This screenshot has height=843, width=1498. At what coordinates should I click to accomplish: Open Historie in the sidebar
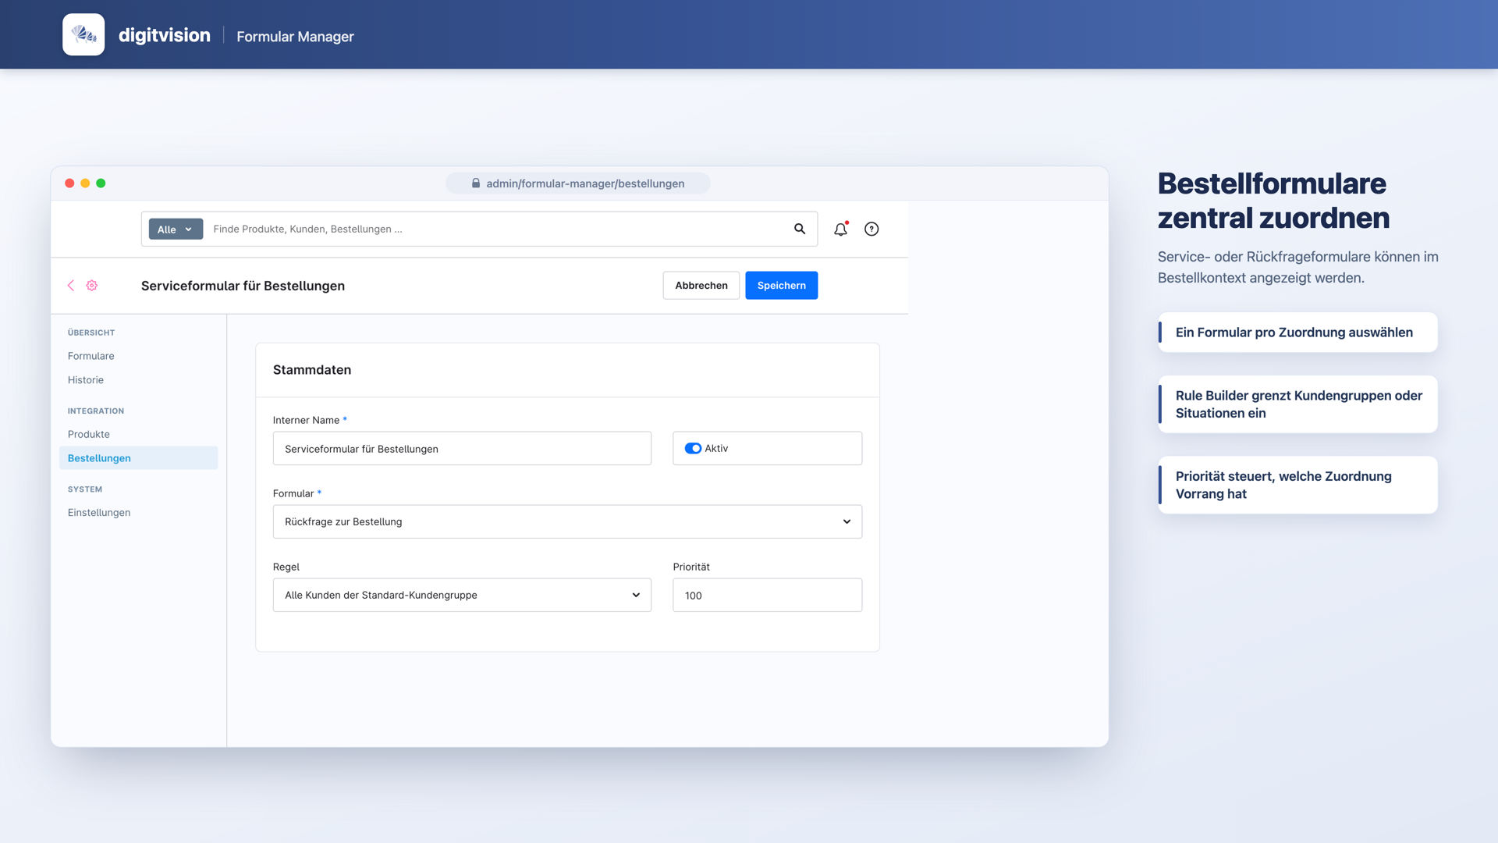click(86, 380)
